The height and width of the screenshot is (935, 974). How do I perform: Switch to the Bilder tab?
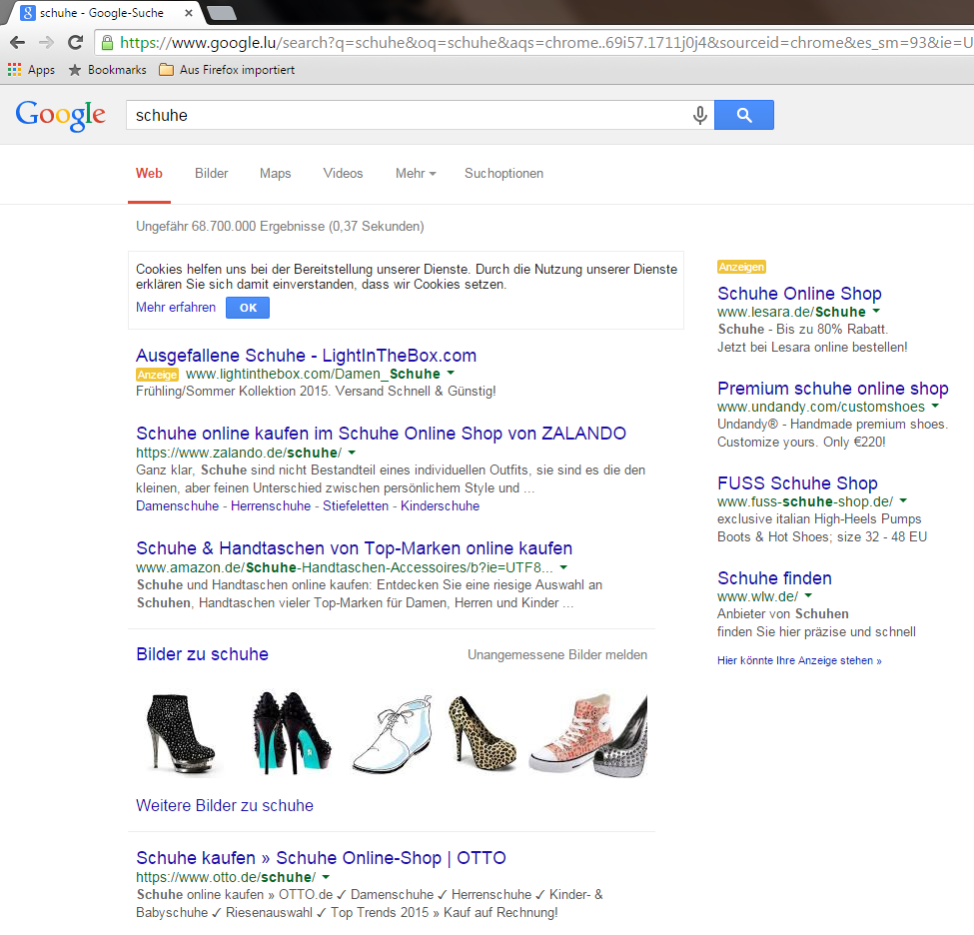coord(211,174)
